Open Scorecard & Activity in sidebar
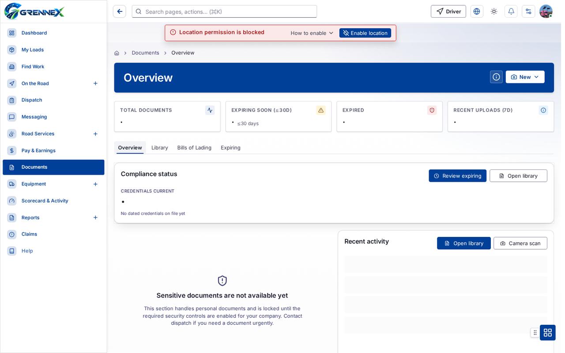This screenshot has height=353, width=565. pyautogui.click(x=53, y=201)
